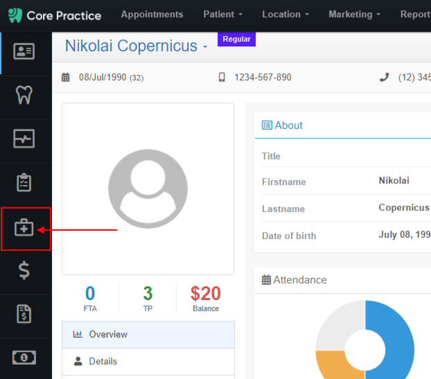The height and width of the screenshot is (379, 431).
Task: Click the About section heading
Action: 288,125
